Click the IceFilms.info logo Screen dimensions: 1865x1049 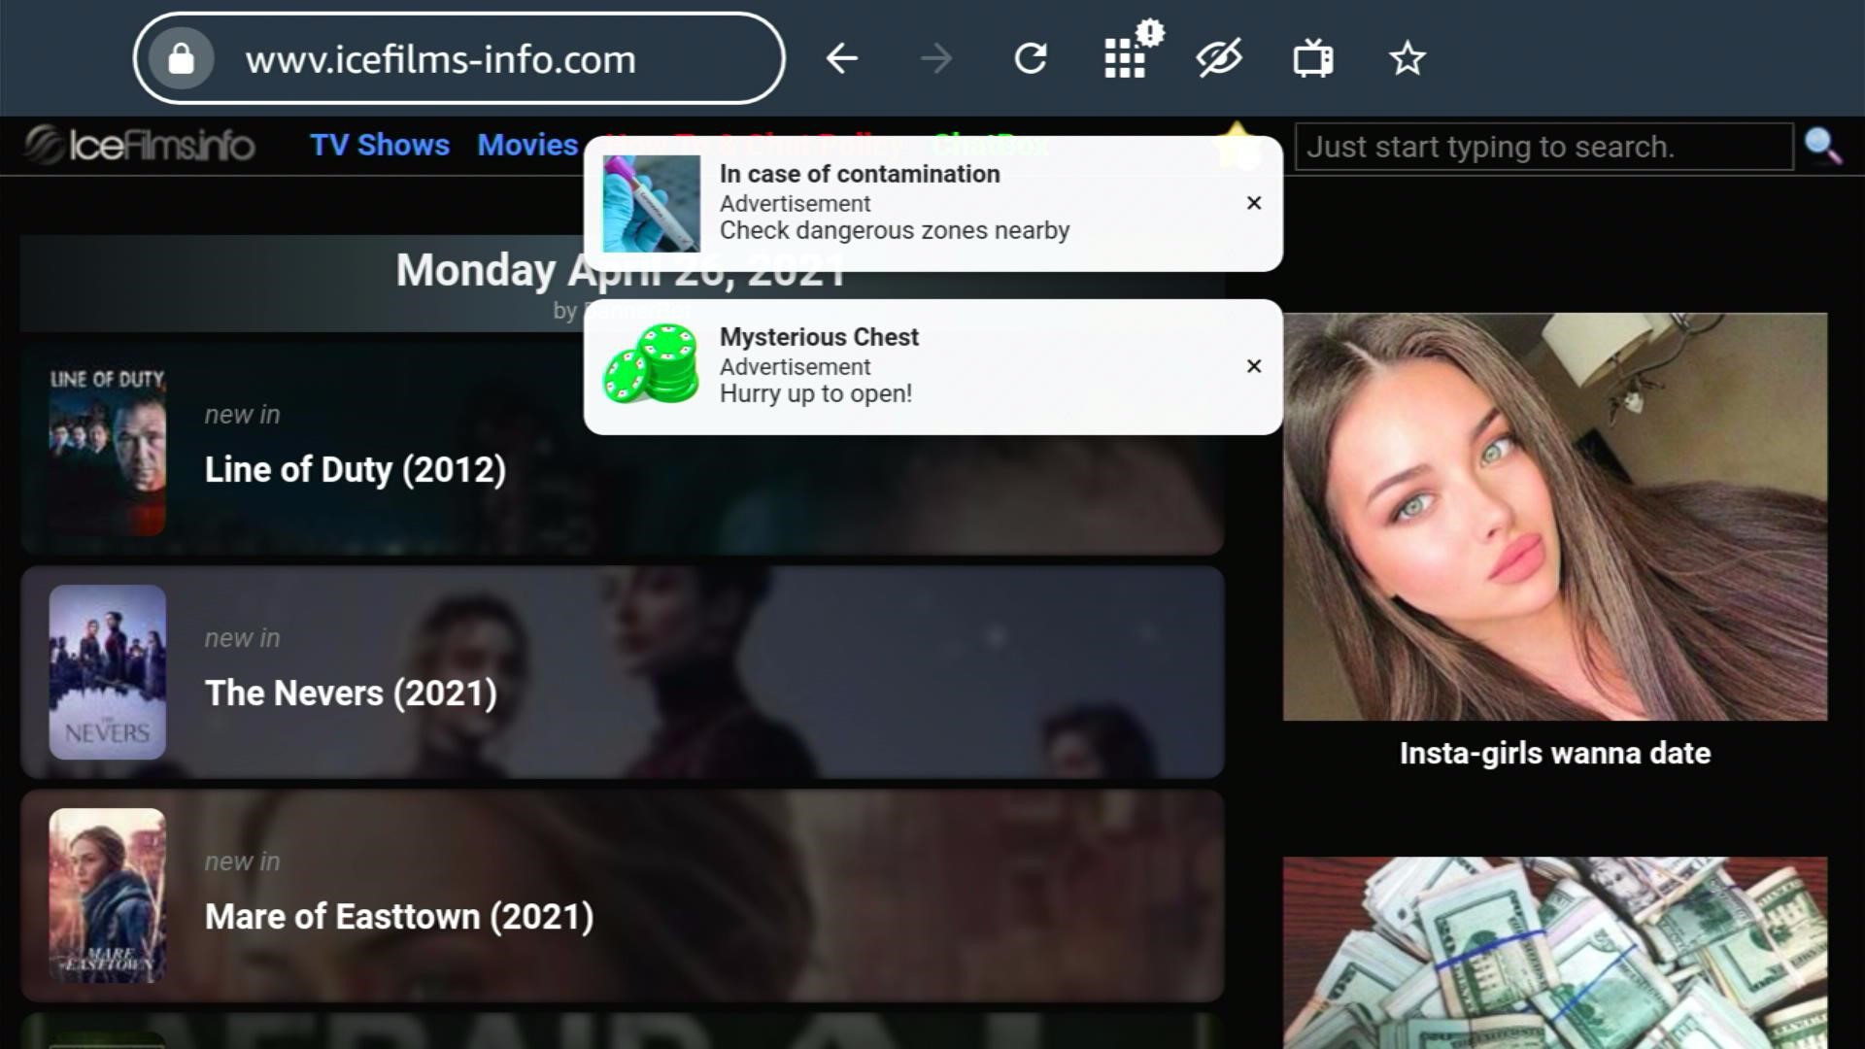pyautogui.click(x=140, y=145)
